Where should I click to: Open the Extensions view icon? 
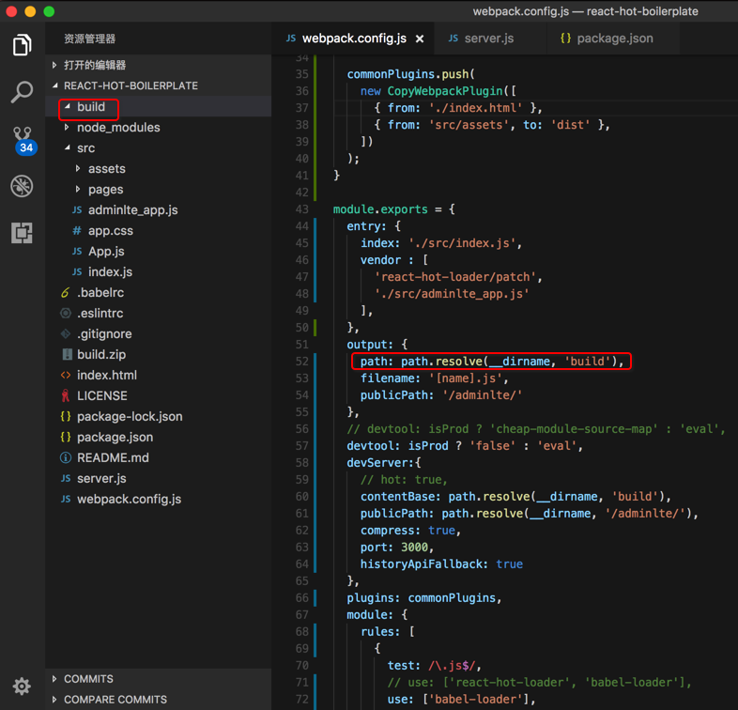(22, 232)
